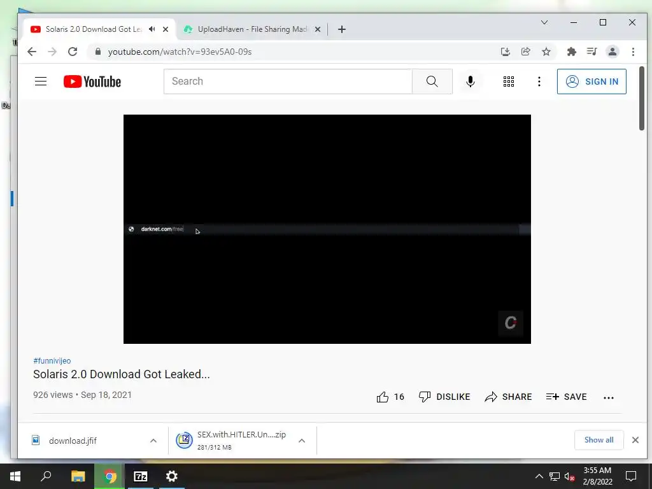Open the YouTube apps grid
This screenshot has width=652, height=489.
point(509,81)
